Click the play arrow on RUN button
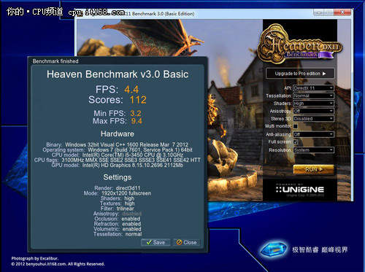This screenshot has width=365, height=272. [x=321, y=169]
